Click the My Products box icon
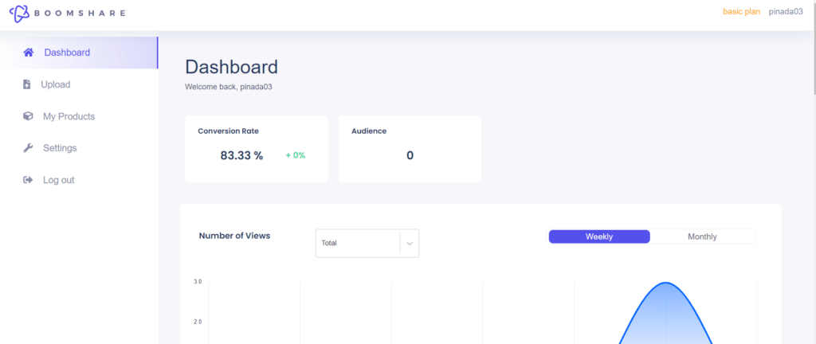 click(x=28, y=116)
